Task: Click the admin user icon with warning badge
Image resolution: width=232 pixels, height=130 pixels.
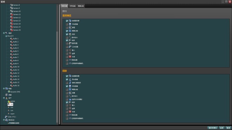Action: pyautogui.click(x=9, y=101)
